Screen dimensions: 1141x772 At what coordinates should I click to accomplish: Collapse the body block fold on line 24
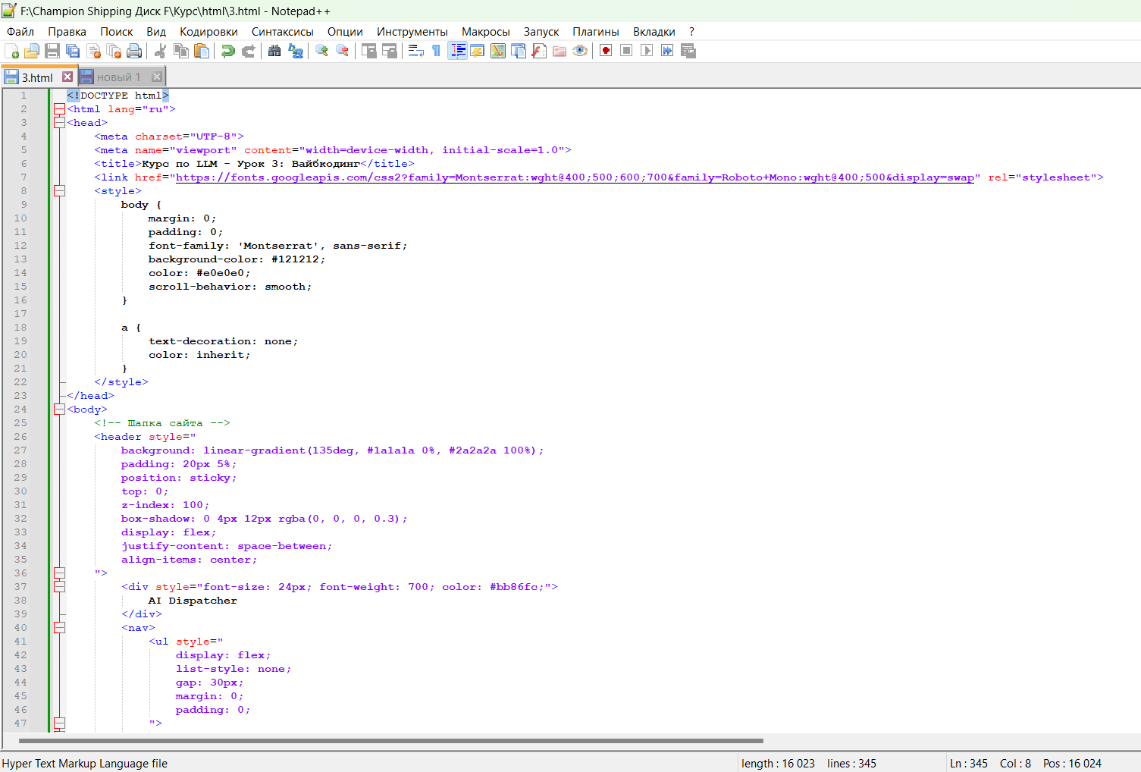pyautogui.click(x=59, y=410)
